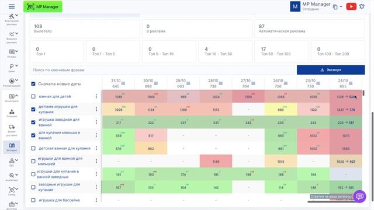Click the copy icon near profile
The image size is (374, 210).
coord(335,7)
